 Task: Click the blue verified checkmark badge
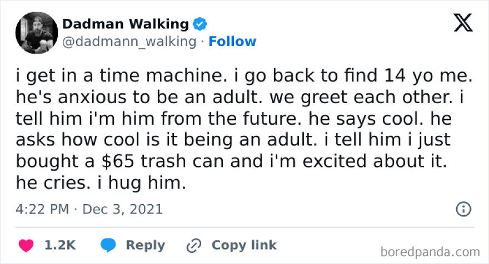tap(200, 24)
